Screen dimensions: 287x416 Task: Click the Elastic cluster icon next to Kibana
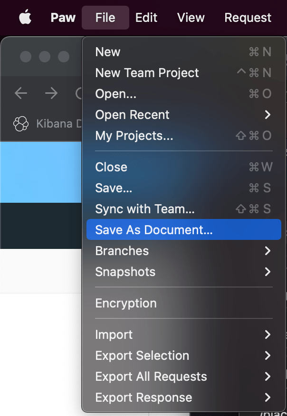21,124
